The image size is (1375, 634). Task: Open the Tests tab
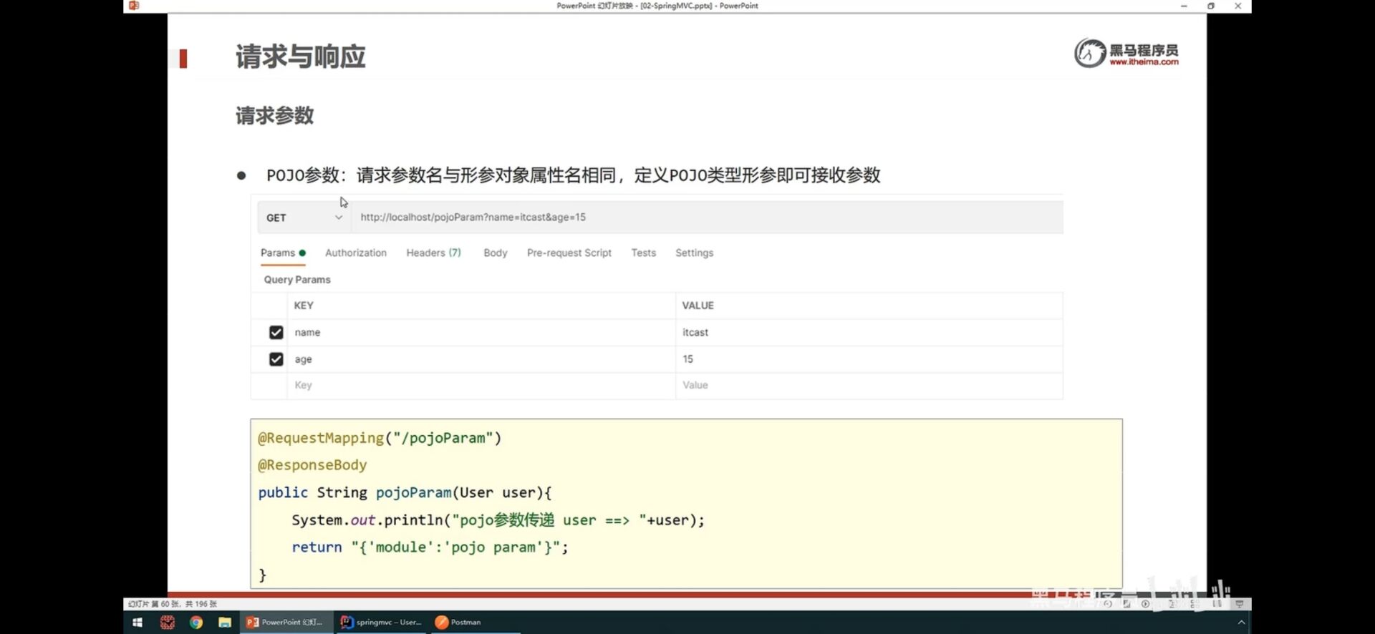tap(643, 253)
